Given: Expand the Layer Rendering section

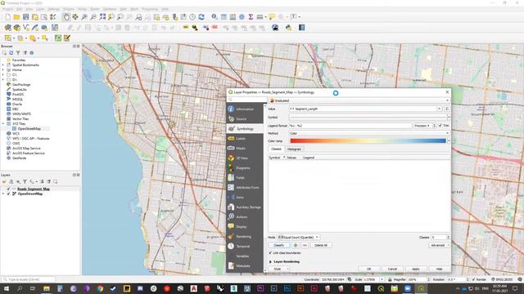Looking at the screenshot, I should (271, 261).
